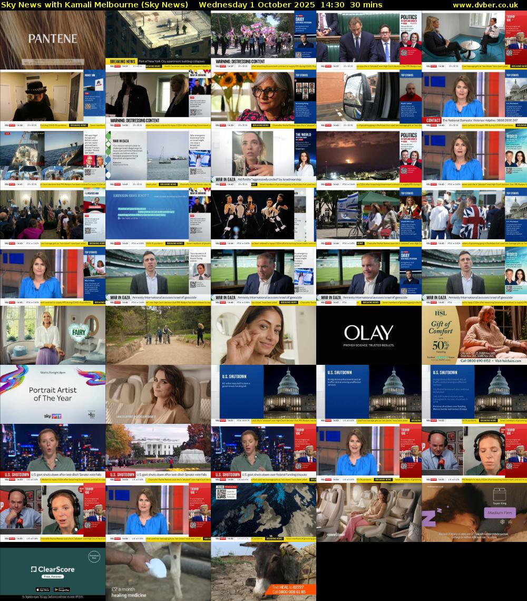Click the OLAY logo thumbnail
This screenshot has width=527, height=601.
(x=369, y=335)
